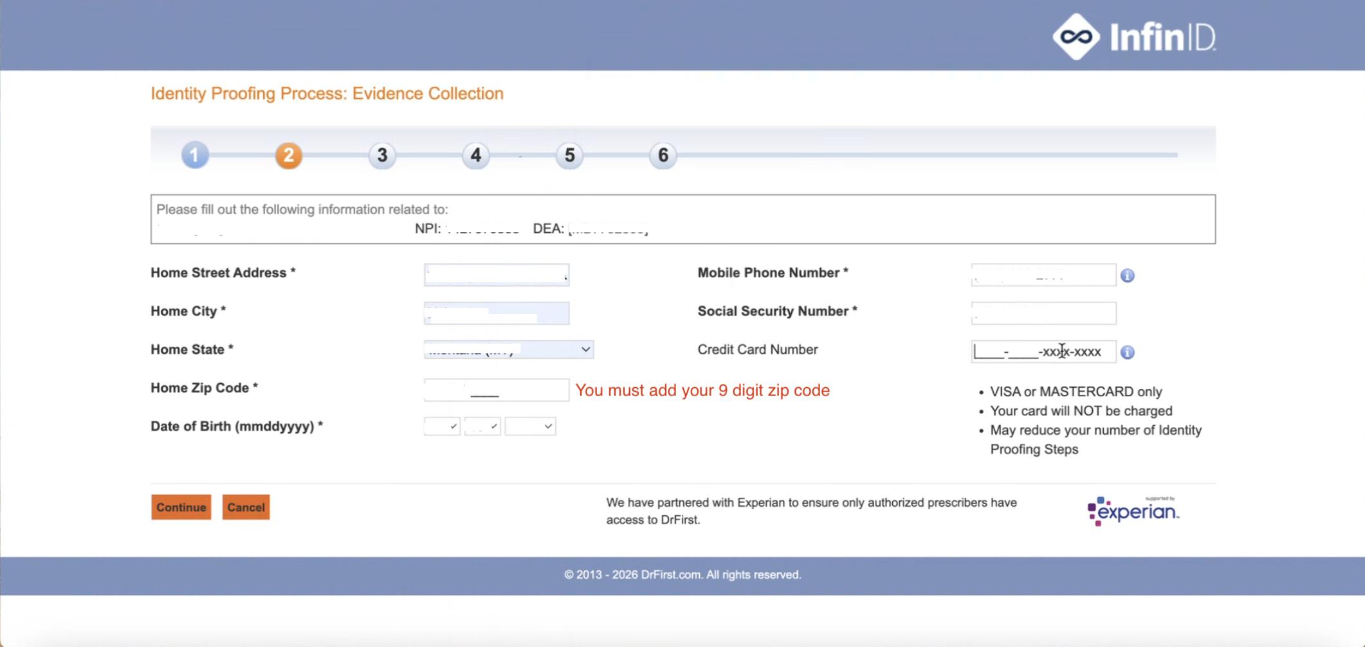This screenshot has width=1365, height=647.
Task: Click the Mobile Phone Number info icon
Action: (x=1127, y=275)
